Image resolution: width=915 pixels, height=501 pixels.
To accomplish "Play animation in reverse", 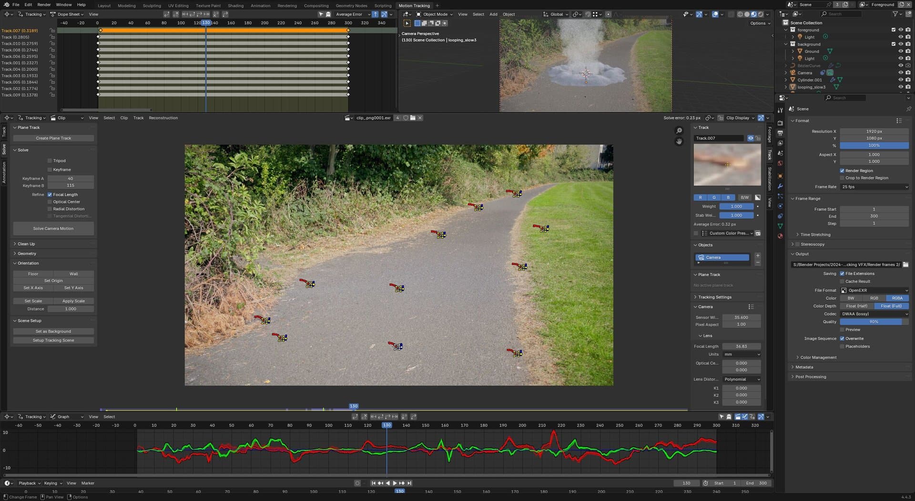I will tap(387, 483).
